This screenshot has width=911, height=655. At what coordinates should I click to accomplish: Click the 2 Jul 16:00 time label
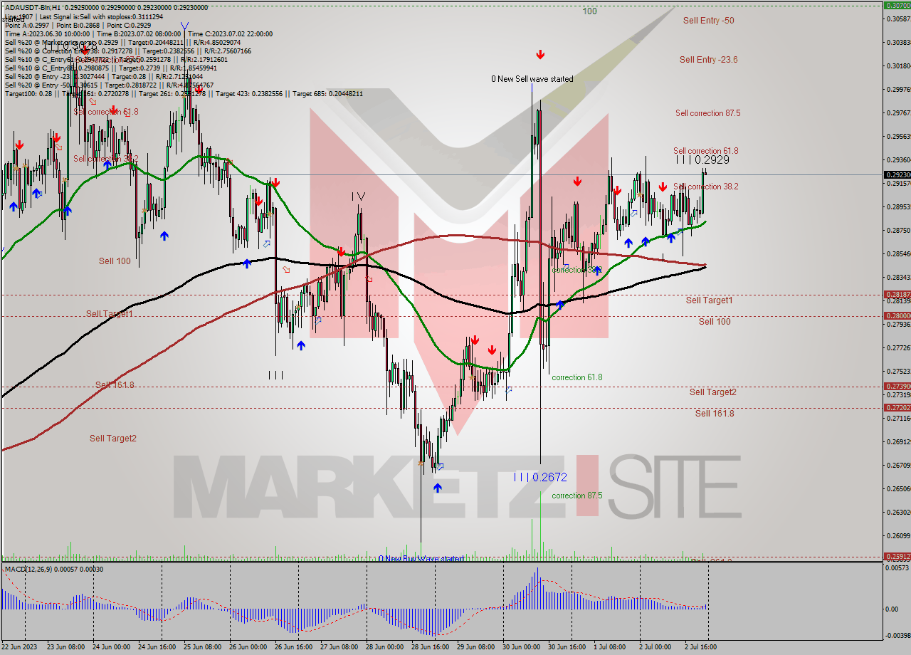(x=702, y=646)
